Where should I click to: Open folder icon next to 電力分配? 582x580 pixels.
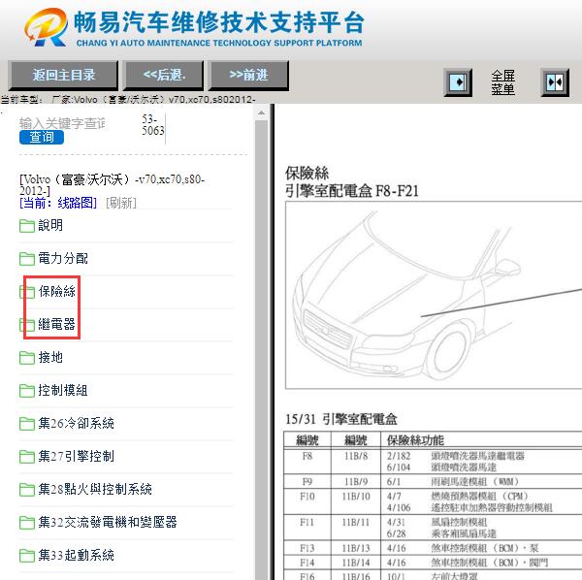tap(27, 259)
